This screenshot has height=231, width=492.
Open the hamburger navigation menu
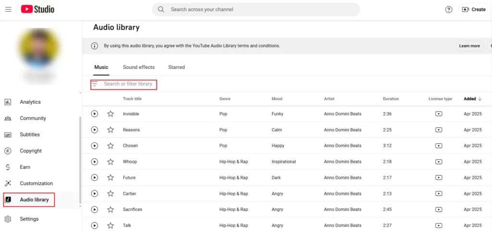[9, 10]
